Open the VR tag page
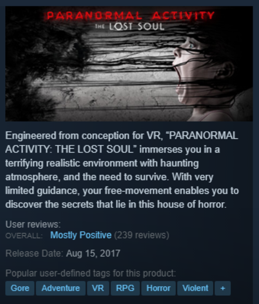The height and width of the screenshot is (304, 259). click(x=98, y=288)
